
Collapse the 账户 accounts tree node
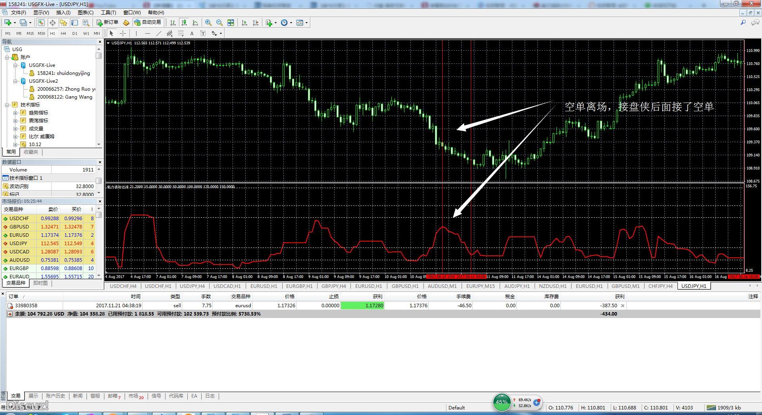[x=7, y=57]
